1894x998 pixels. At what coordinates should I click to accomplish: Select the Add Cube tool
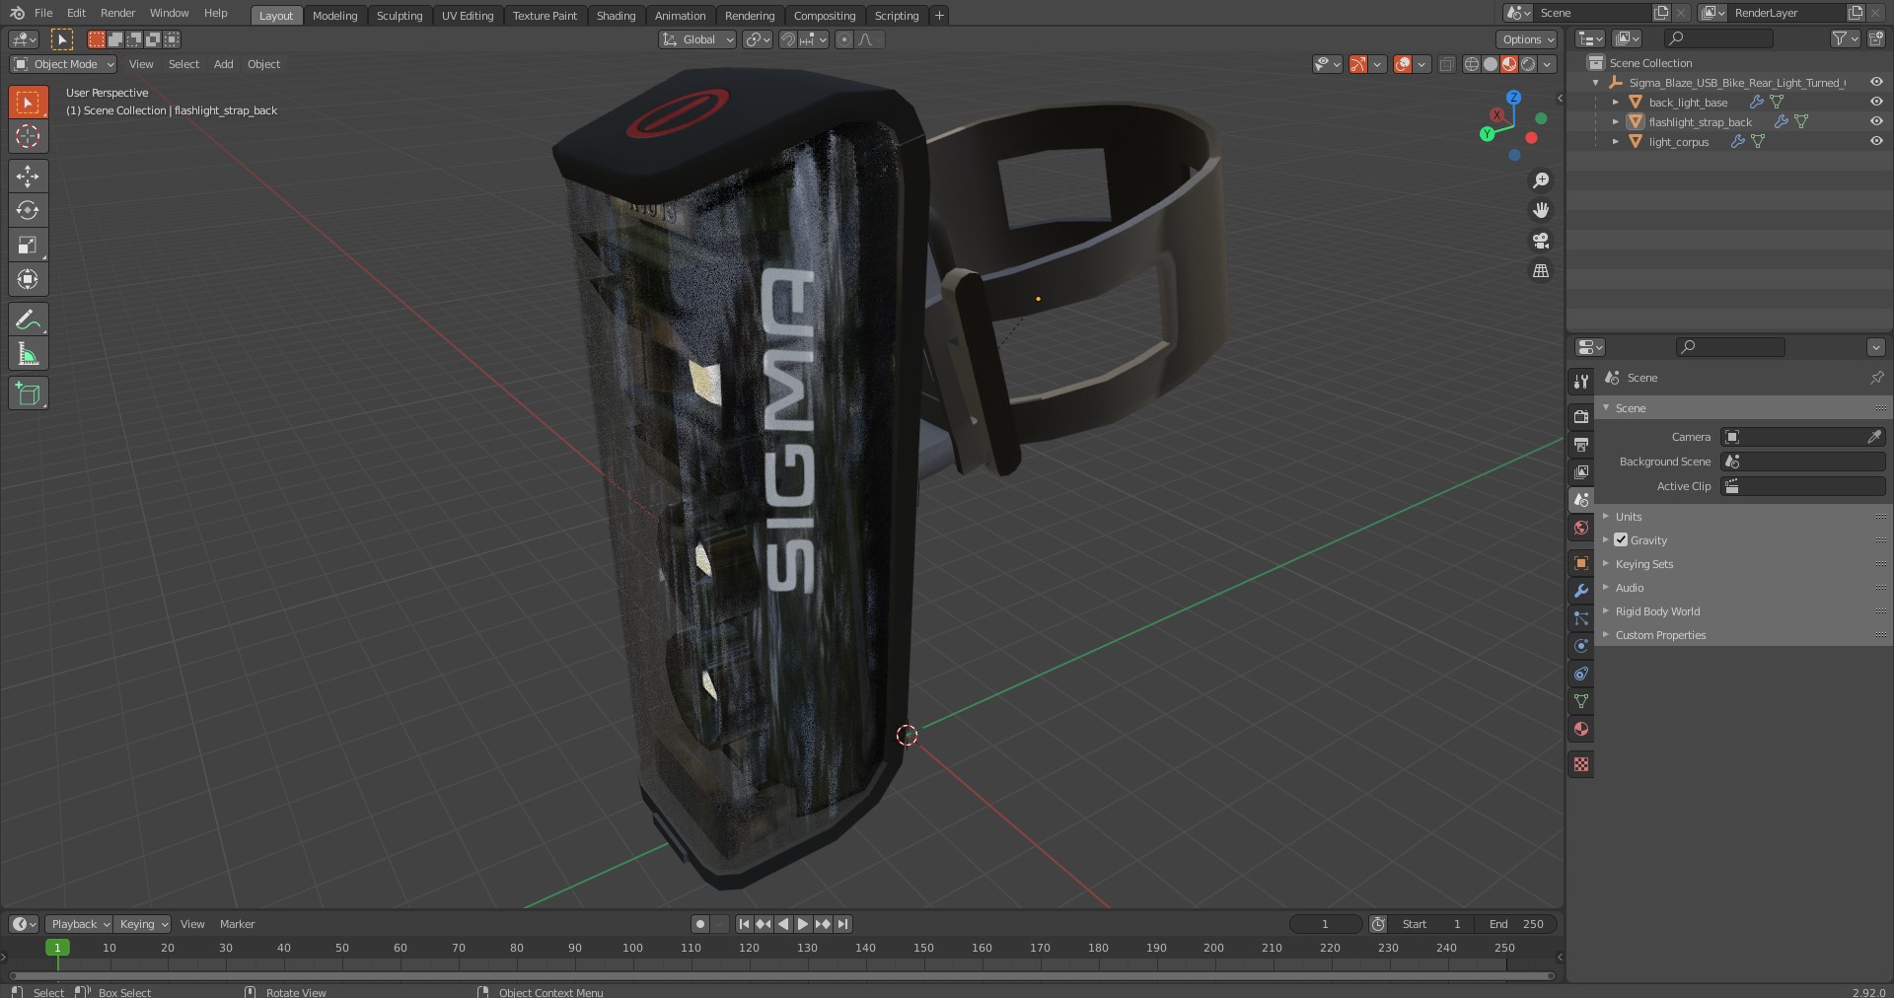[28, 393]
